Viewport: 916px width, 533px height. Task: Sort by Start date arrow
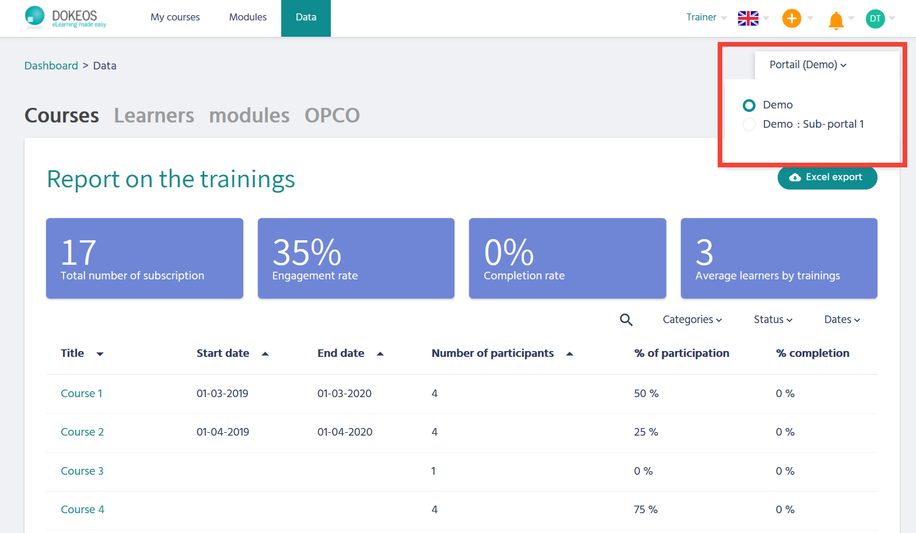(265, 354)
